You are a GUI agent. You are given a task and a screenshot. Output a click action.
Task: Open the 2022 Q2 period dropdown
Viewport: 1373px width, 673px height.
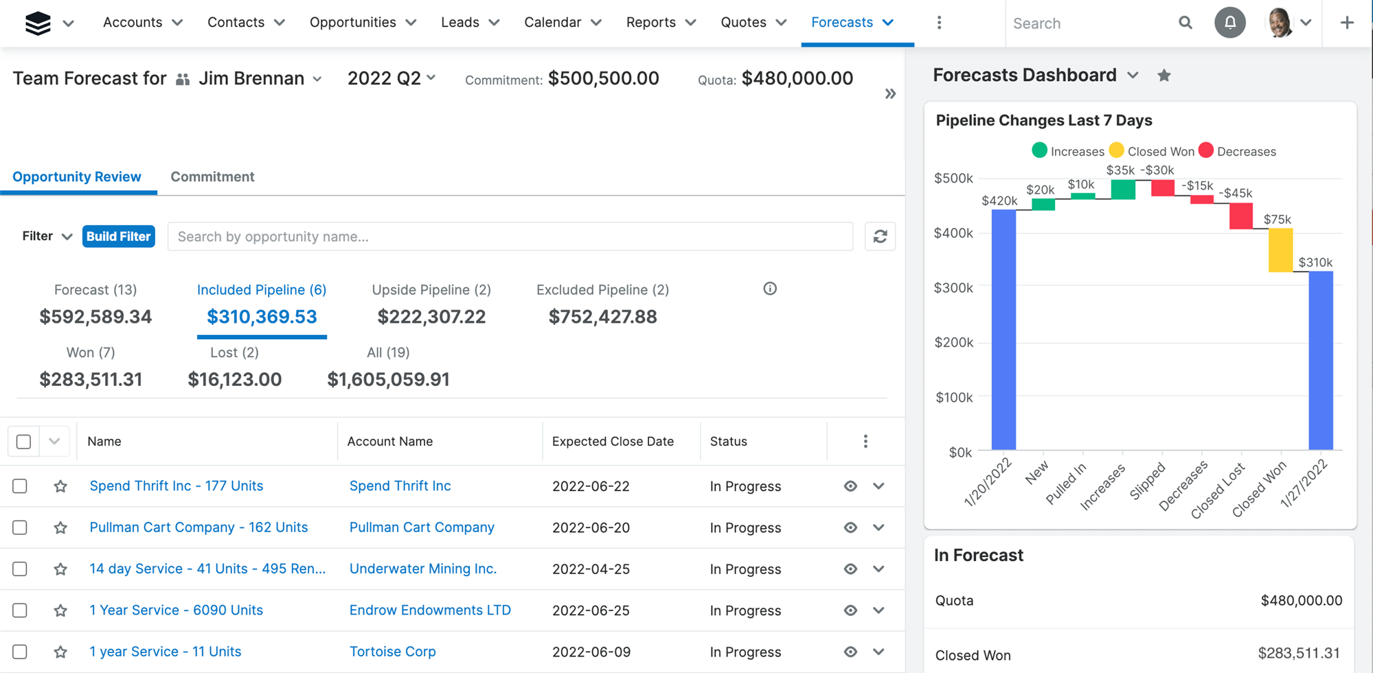[392, 78]
